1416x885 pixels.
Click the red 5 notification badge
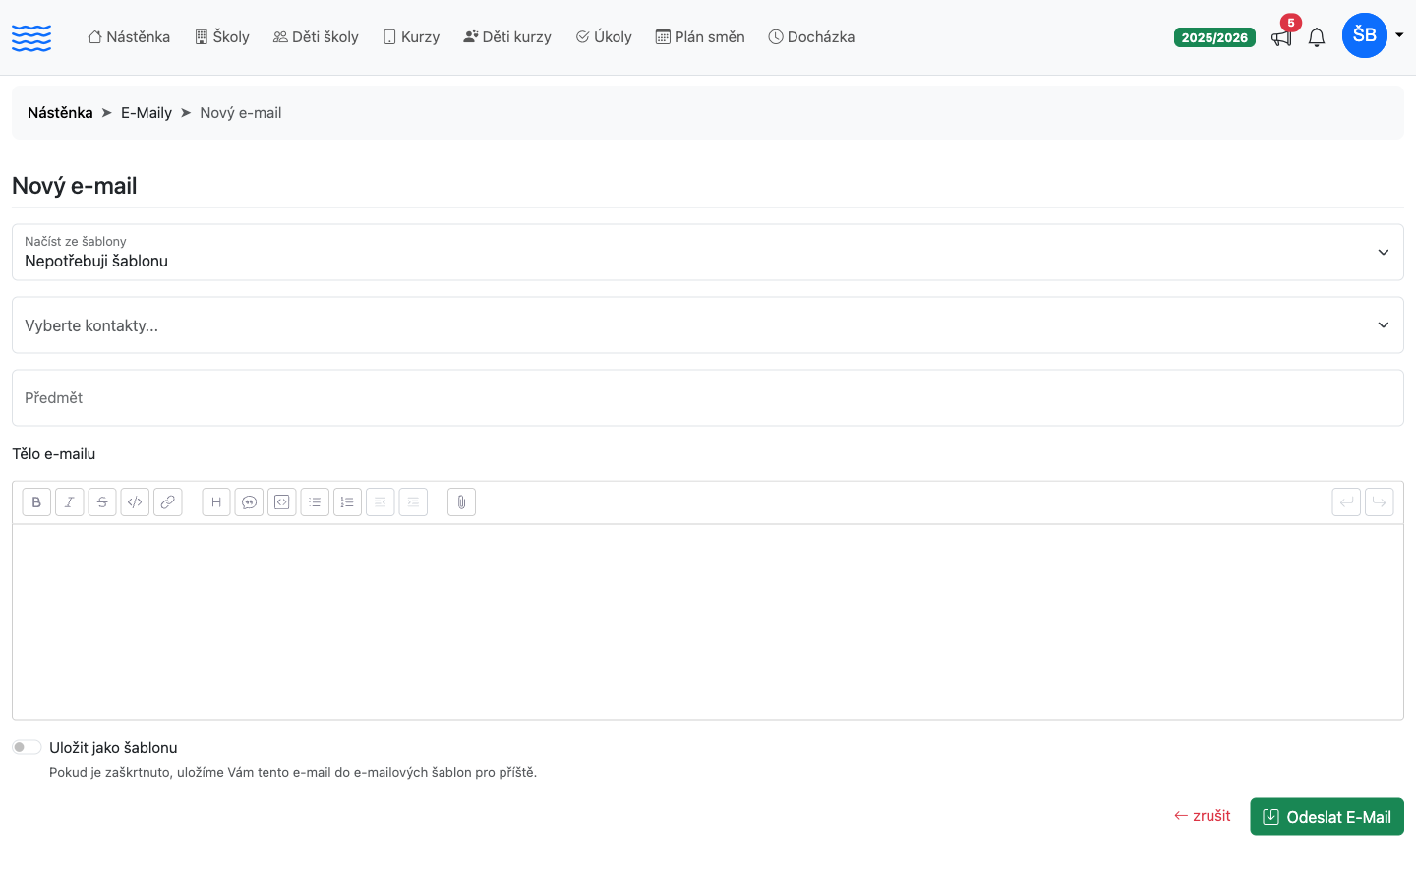coord(1291,23)
